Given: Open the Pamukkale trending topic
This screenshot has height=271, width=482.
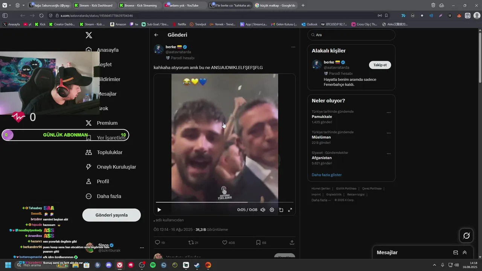Looking at the screenshot, I should pyautogui.click(x=322, y=117).
